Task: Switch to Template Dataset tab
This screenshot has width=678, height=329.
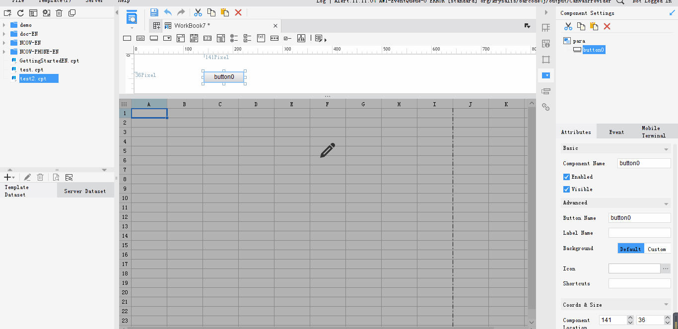Action: [x=28, y=191]
